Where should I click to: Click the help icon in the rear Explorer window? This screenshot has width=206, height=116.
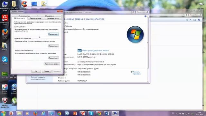pos(199,20)
